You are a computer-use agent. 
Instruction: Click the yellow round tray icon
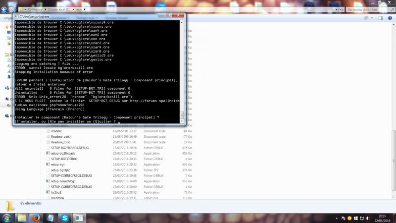349,218
